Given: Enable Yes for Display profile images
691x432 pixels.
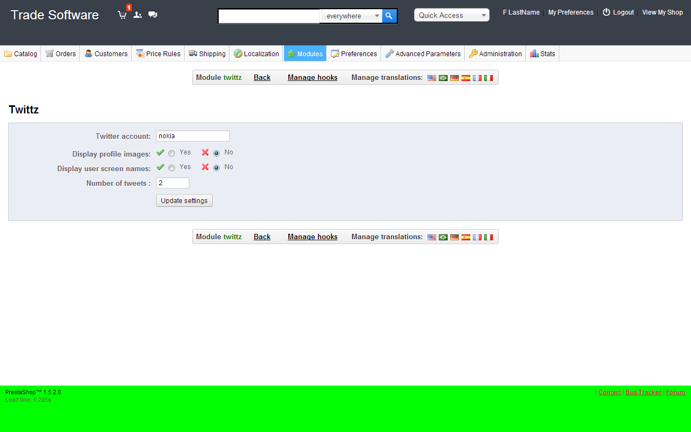Looking at the screenshot, I should 172,153.
